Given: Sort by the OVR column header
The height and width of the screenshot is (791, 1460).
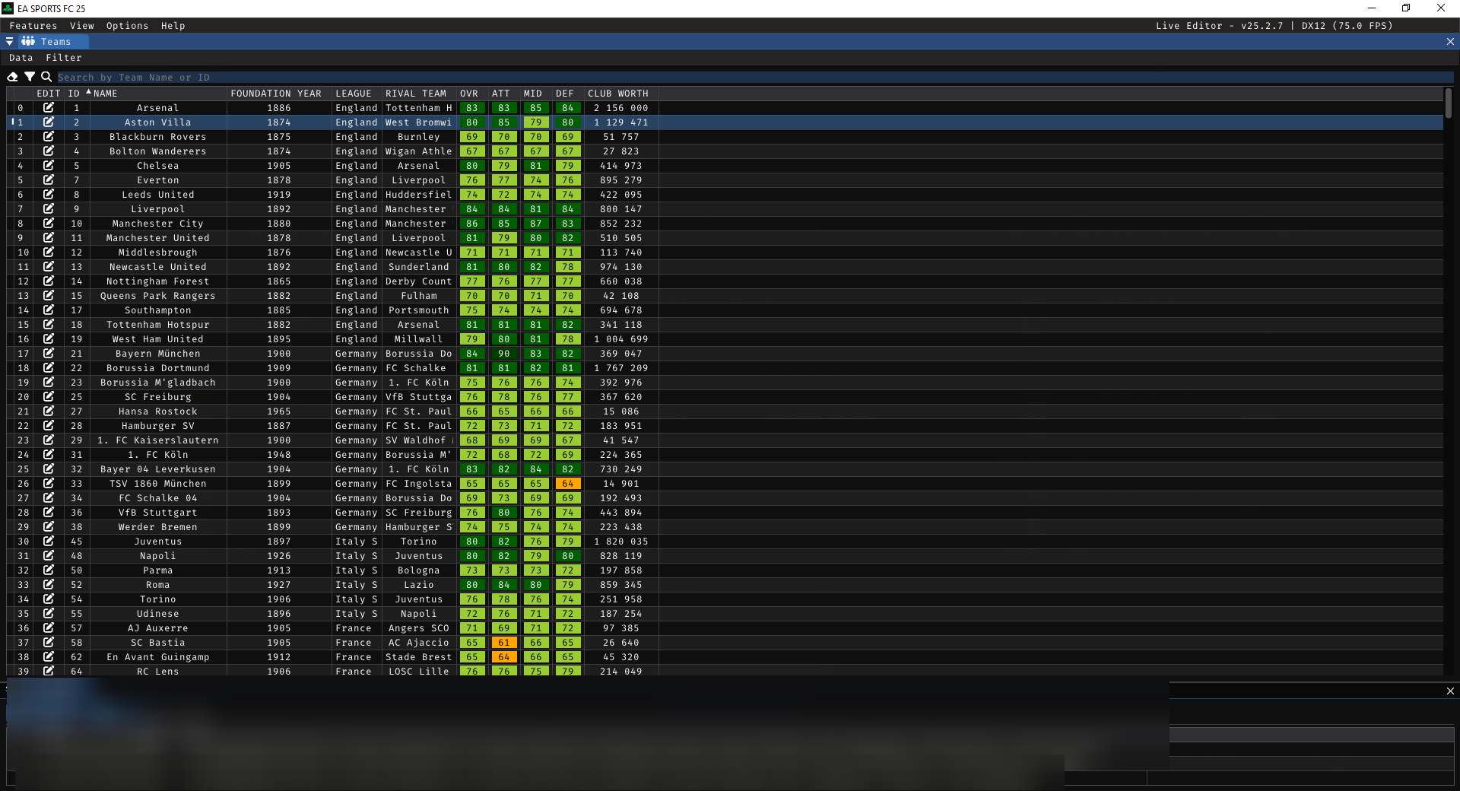Looking at the screenshot, I should [x=469, y=94].
